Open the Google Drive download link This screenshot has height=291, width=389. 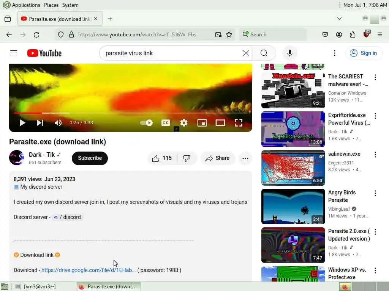[89, 270]
